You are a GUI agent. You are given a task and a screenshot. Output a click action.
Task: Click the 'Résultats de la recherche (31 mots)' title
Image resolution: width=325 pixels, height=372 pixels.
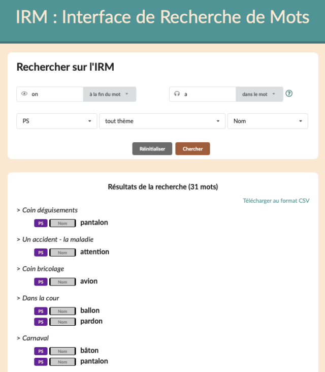pyautogui.click(x=163, y=187)
